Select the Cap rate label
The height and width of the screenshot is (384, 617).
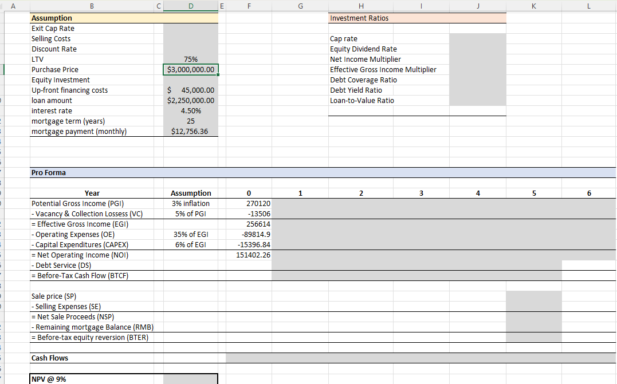(344, 38)
